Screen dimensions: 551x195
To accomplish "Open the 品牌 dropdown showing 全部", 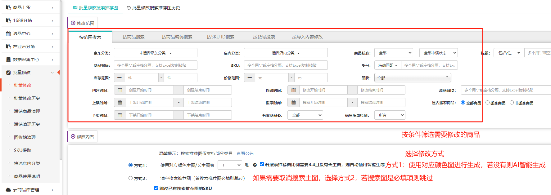I will [413, 78].
